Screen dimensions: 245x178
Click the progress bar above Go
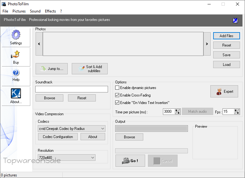point(152,151)
